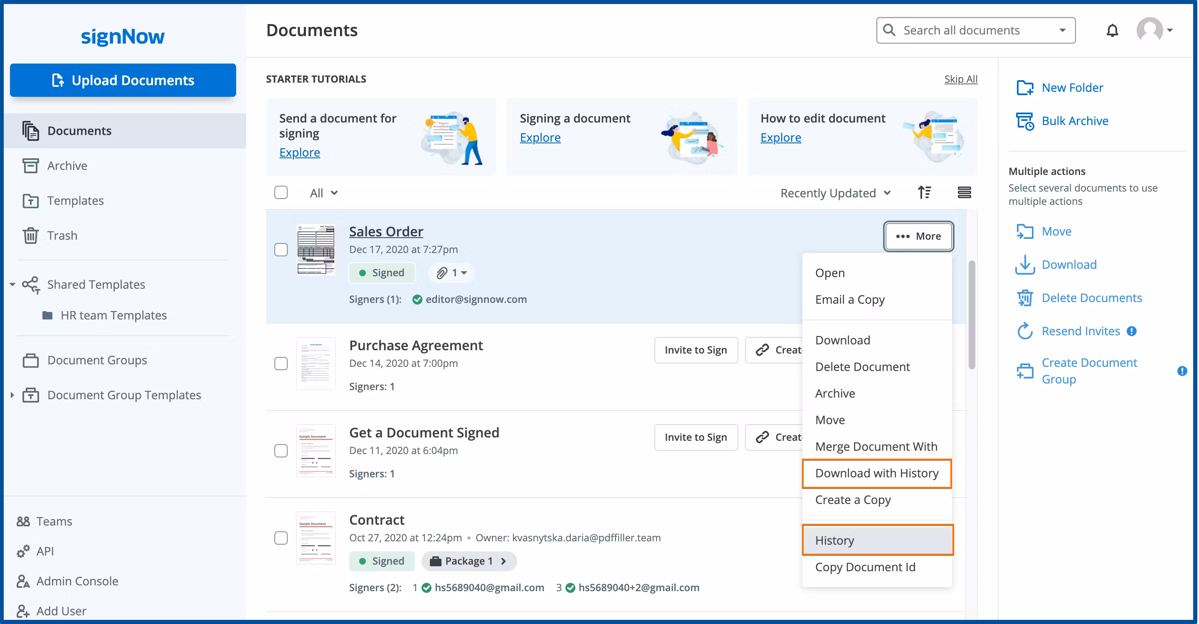This screenshot has height=624, width=1199.
Task: Click the Upload Documents button
Action: click(123, 80)
